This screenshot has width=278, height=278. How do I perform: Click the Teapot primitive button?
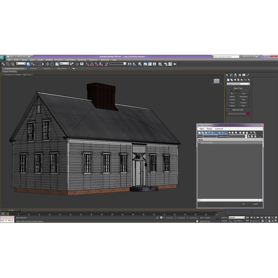232,106
